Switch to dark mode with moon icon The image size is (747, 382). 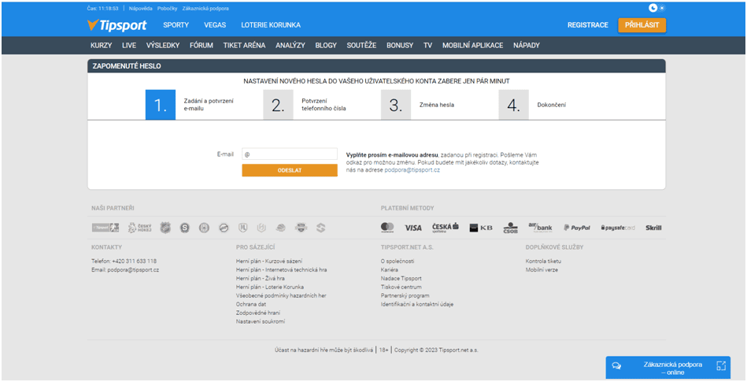coord(653,8)
